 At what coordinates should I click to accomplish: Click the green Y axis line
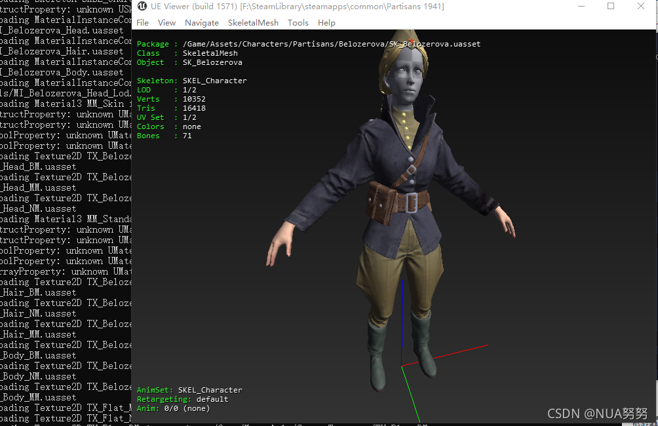[x=410, y=394]
